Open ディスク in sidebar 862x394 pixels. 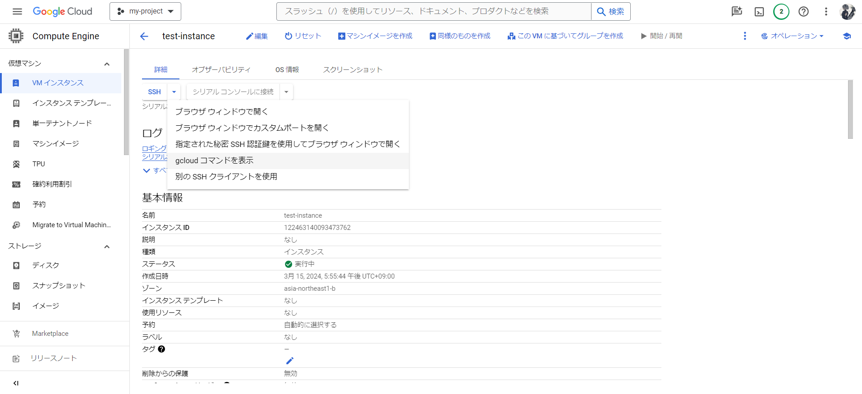[61, 266]
